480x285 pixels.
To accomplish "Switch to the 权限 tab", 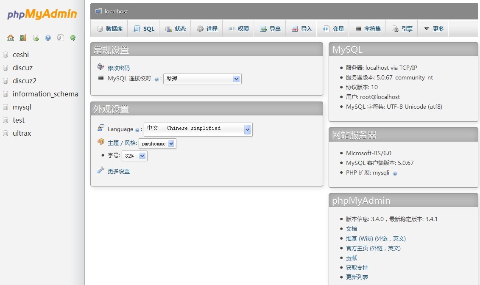I will pyautogui.click(x=239, y=29).
